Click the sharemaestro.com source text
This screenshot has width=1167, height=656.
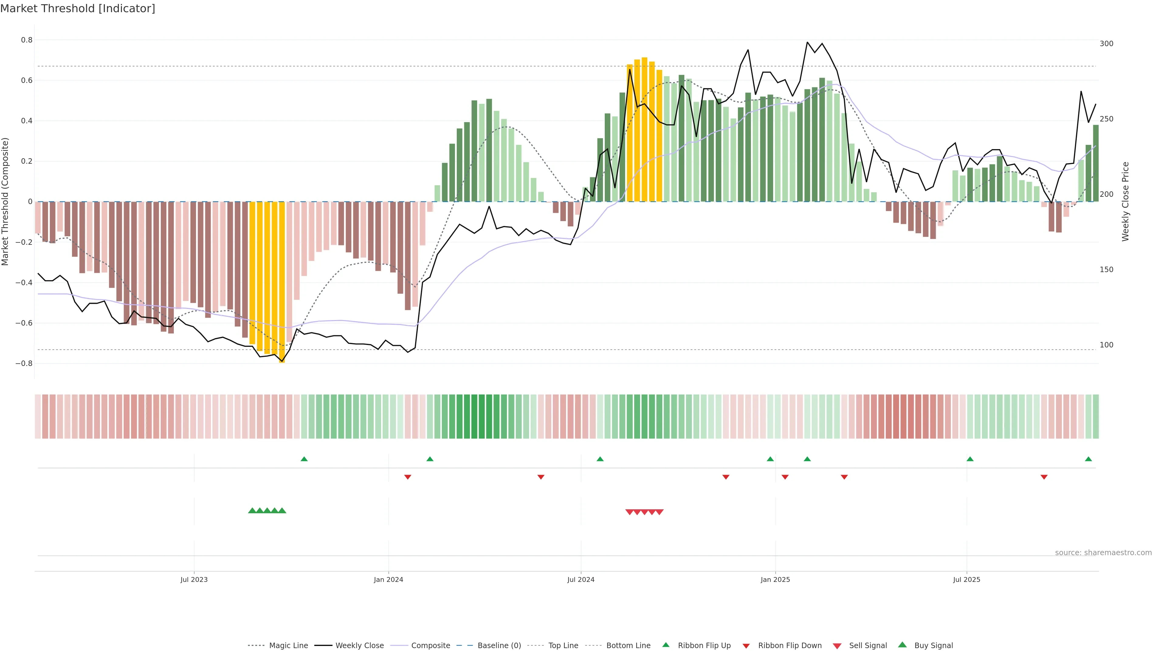pos(1103,552)
